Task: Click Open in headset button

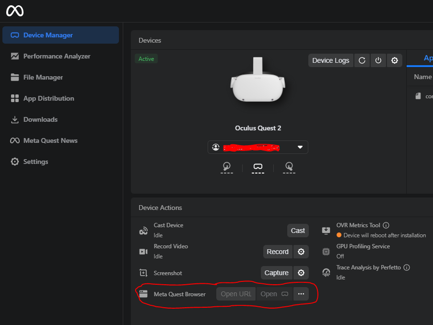Action: pos(274,294)
